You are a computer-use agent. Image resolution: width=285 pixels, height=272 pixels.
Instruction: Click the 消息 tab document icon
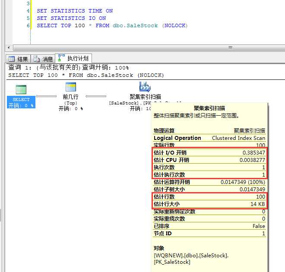point(37,59)
